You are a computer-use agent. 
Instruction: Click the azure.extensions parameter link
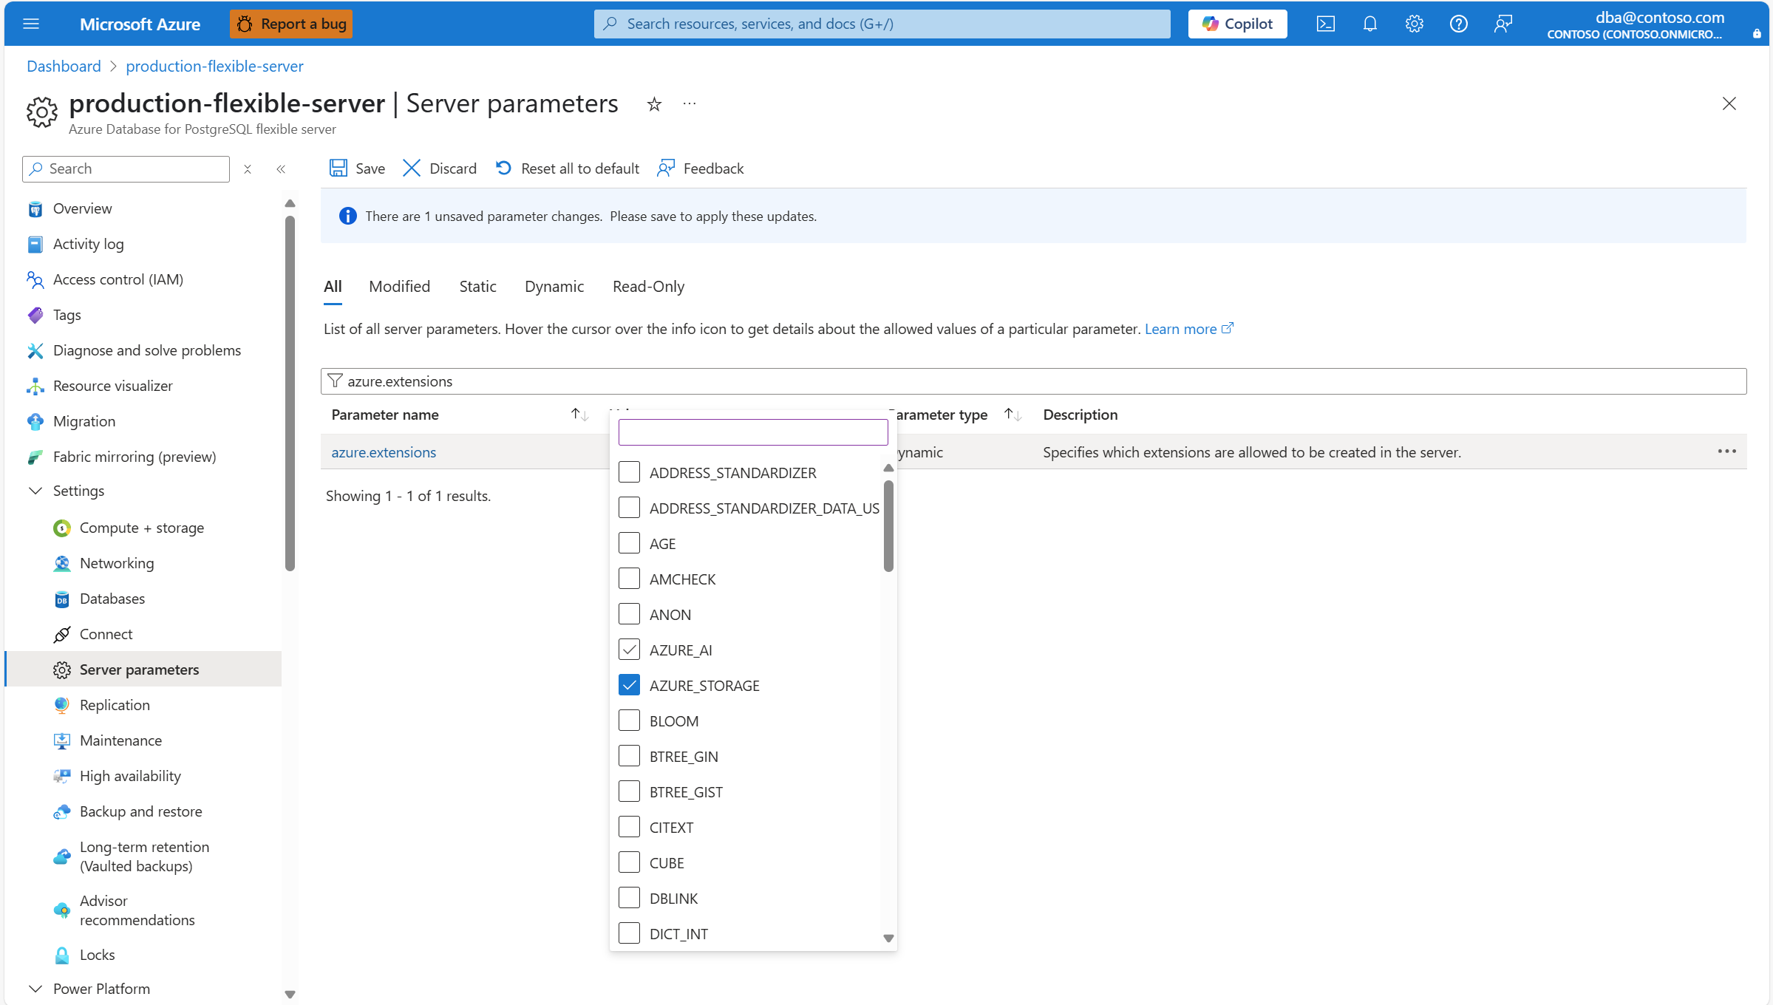pos(384,452)
